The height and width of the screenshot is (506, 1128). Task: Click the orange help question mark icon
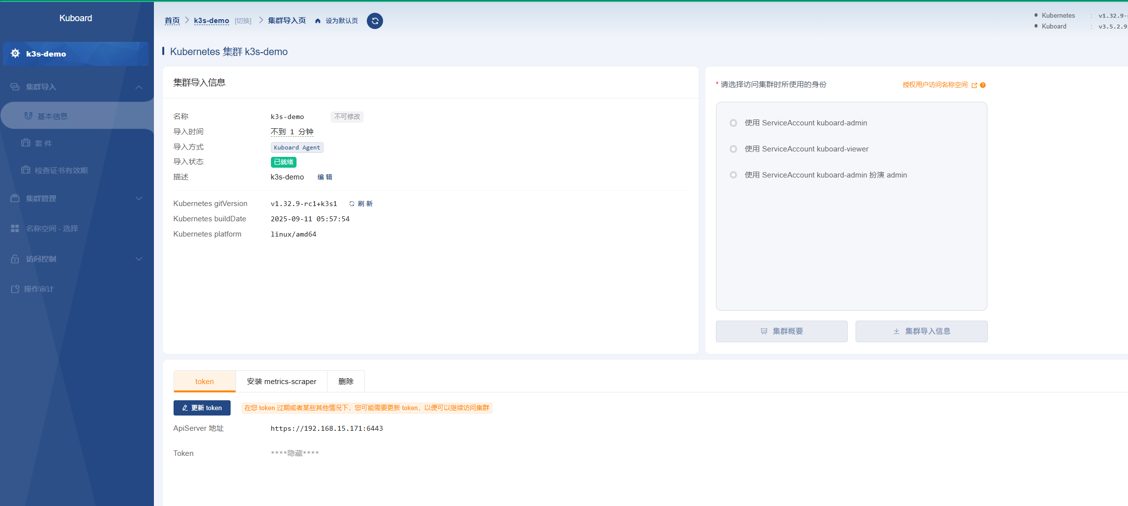pyautogui.click(x=983, y=85)
